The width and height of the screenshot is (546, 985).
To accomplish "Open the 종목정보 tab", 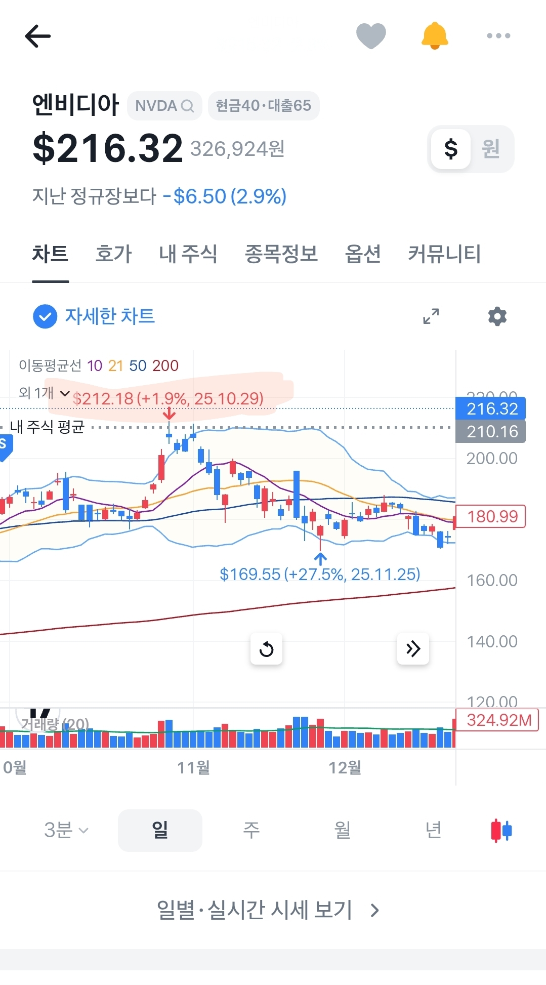I will pyautogui.click(x=281, y=254).
